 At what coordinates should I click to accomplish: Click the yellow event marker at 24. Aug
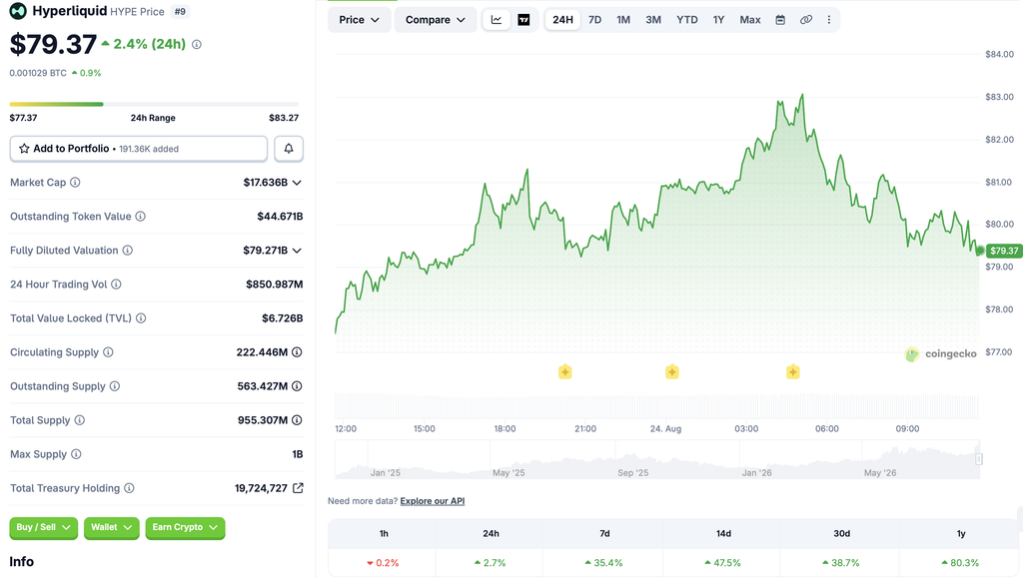point(672,372)
